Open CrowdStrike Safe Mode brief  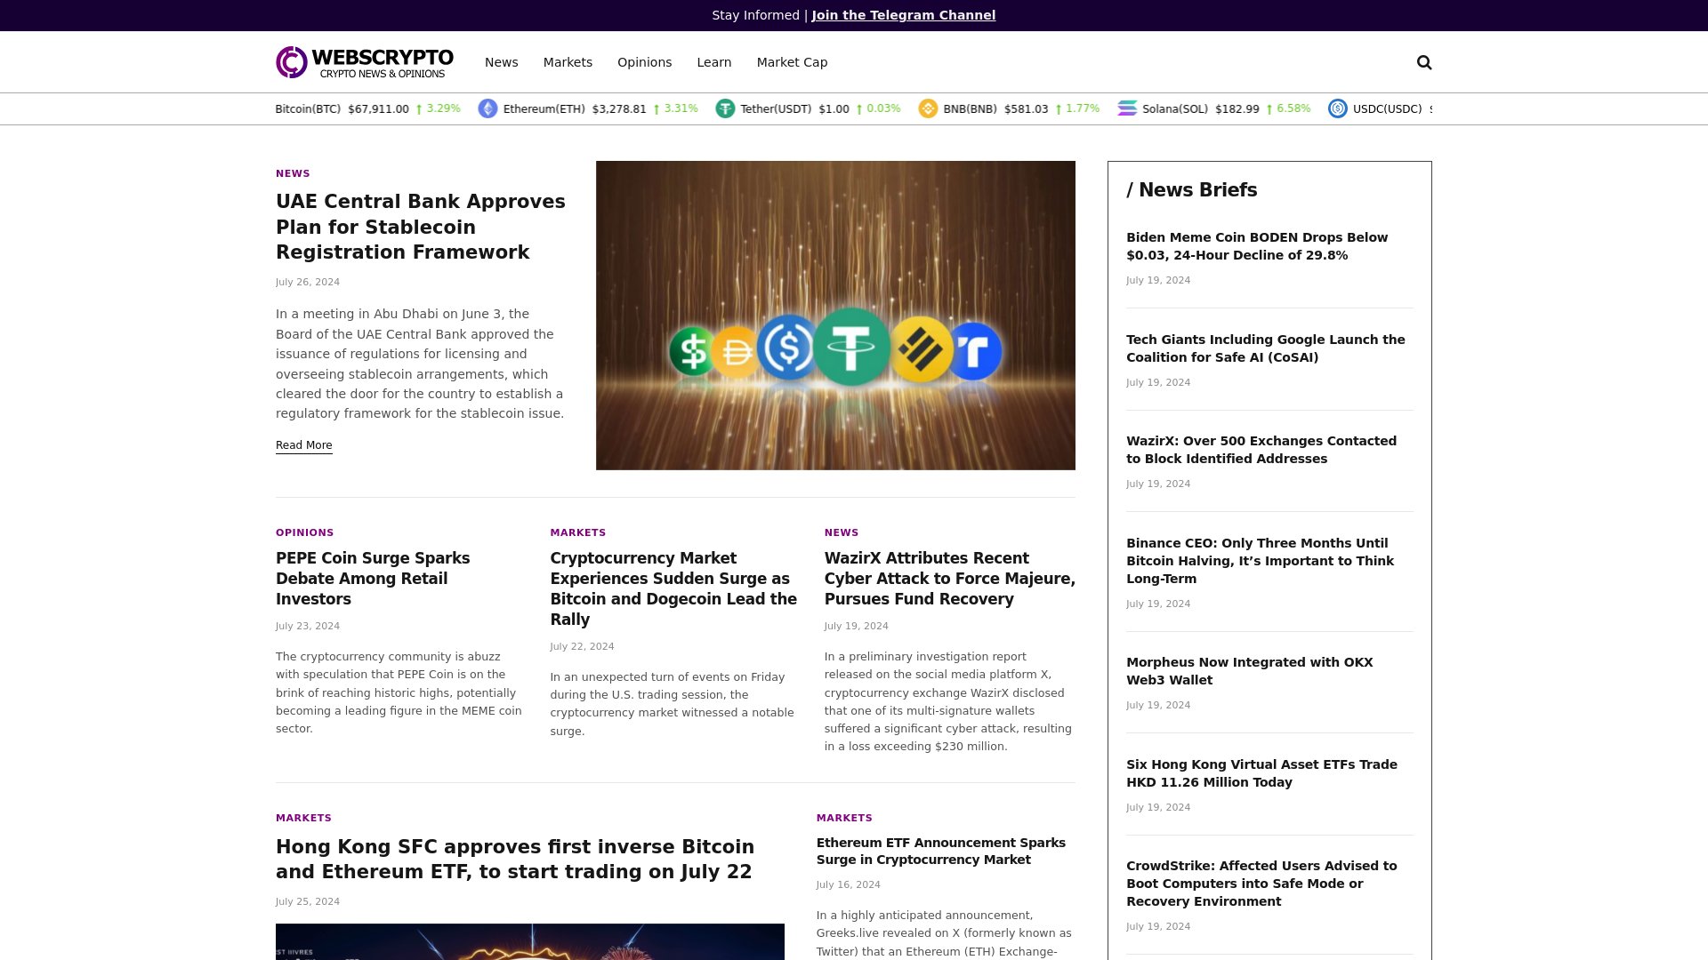[x=1261, y=884]
